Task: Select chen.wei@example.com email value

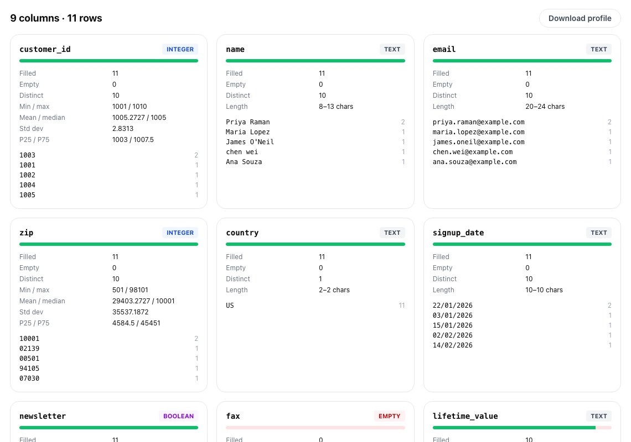Action: [473, 152]
